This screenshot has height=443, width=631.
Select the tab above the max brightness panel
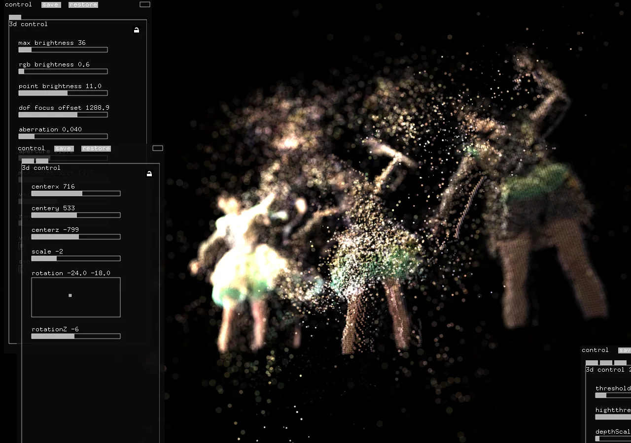click(15, 17)
